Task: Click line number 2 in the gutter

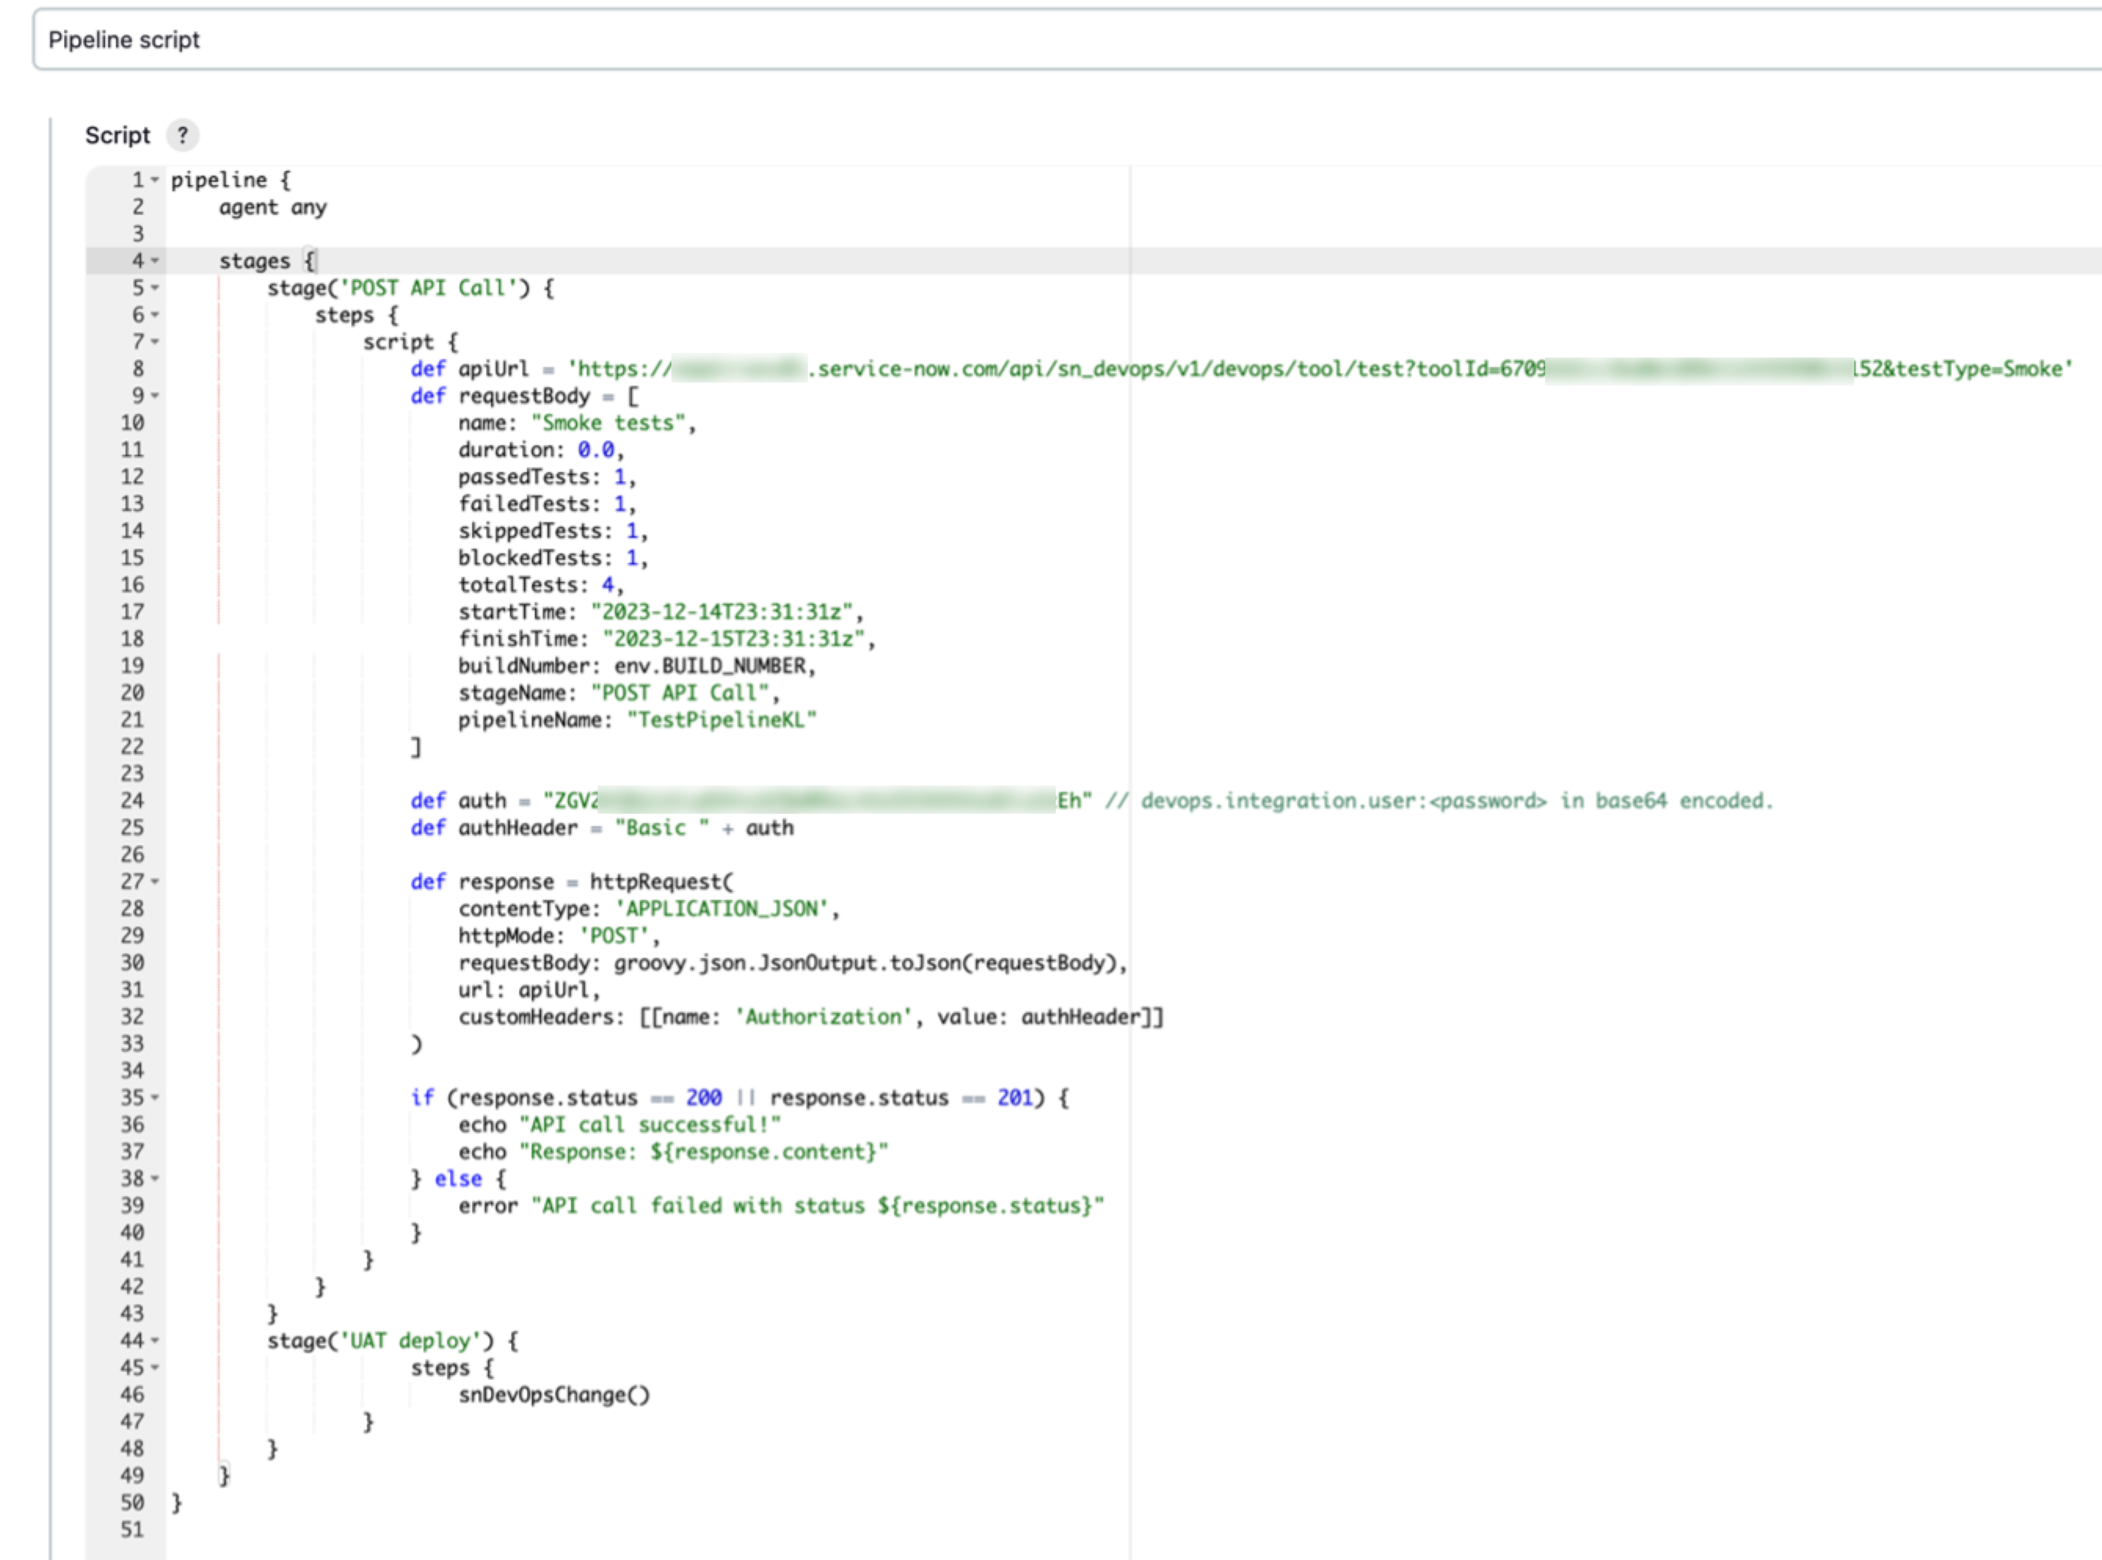Action: 138,207
